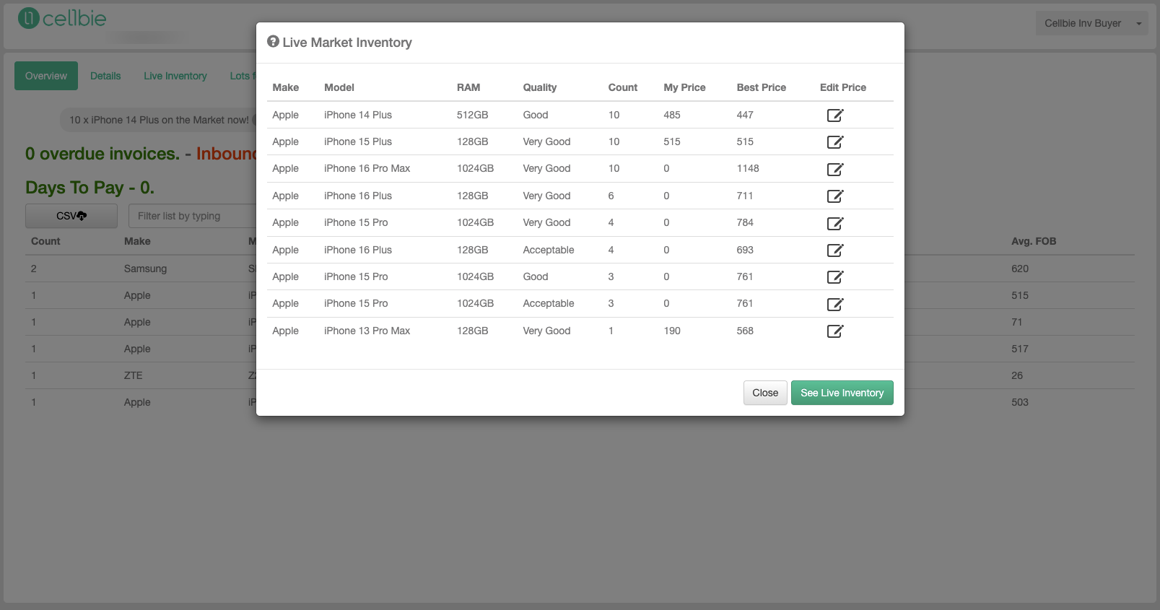Screen dimensions: 1160x610
Task: Edit price for iPhone 16 Plus Very Good
Action: [835, 196]
